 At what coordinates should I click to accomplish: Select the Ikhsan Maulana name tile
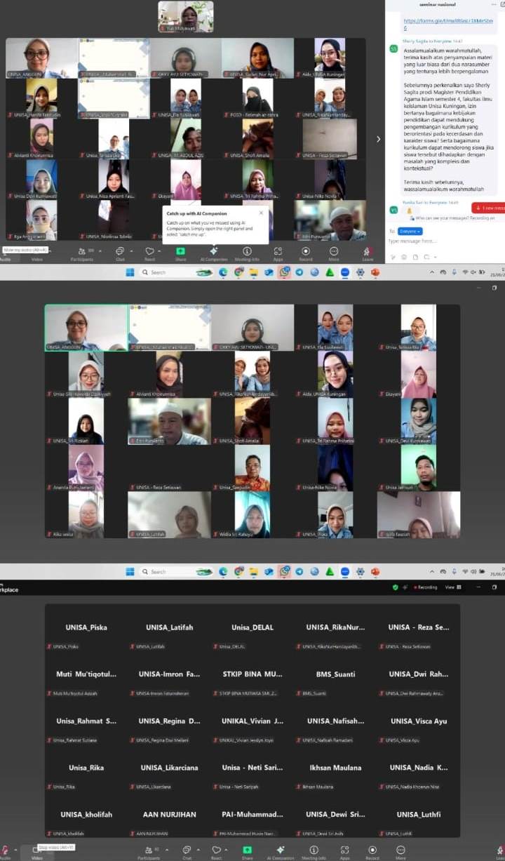(x=335, y=768)
